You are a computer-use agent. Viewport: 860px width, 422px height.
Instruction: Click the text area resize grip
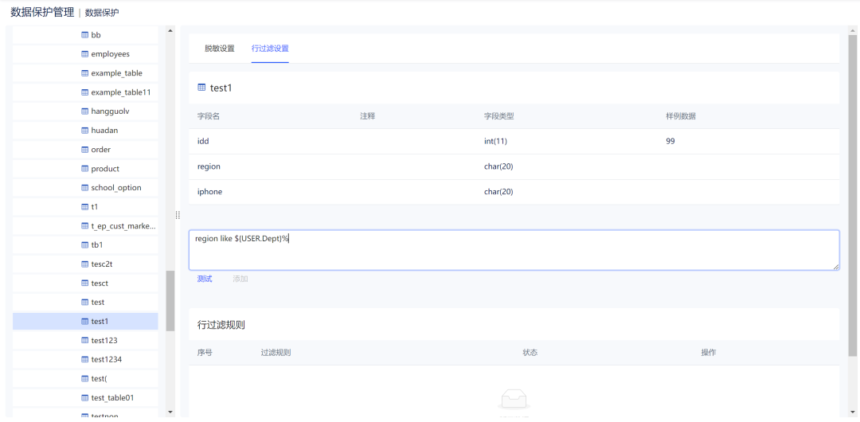pos(836,267)
